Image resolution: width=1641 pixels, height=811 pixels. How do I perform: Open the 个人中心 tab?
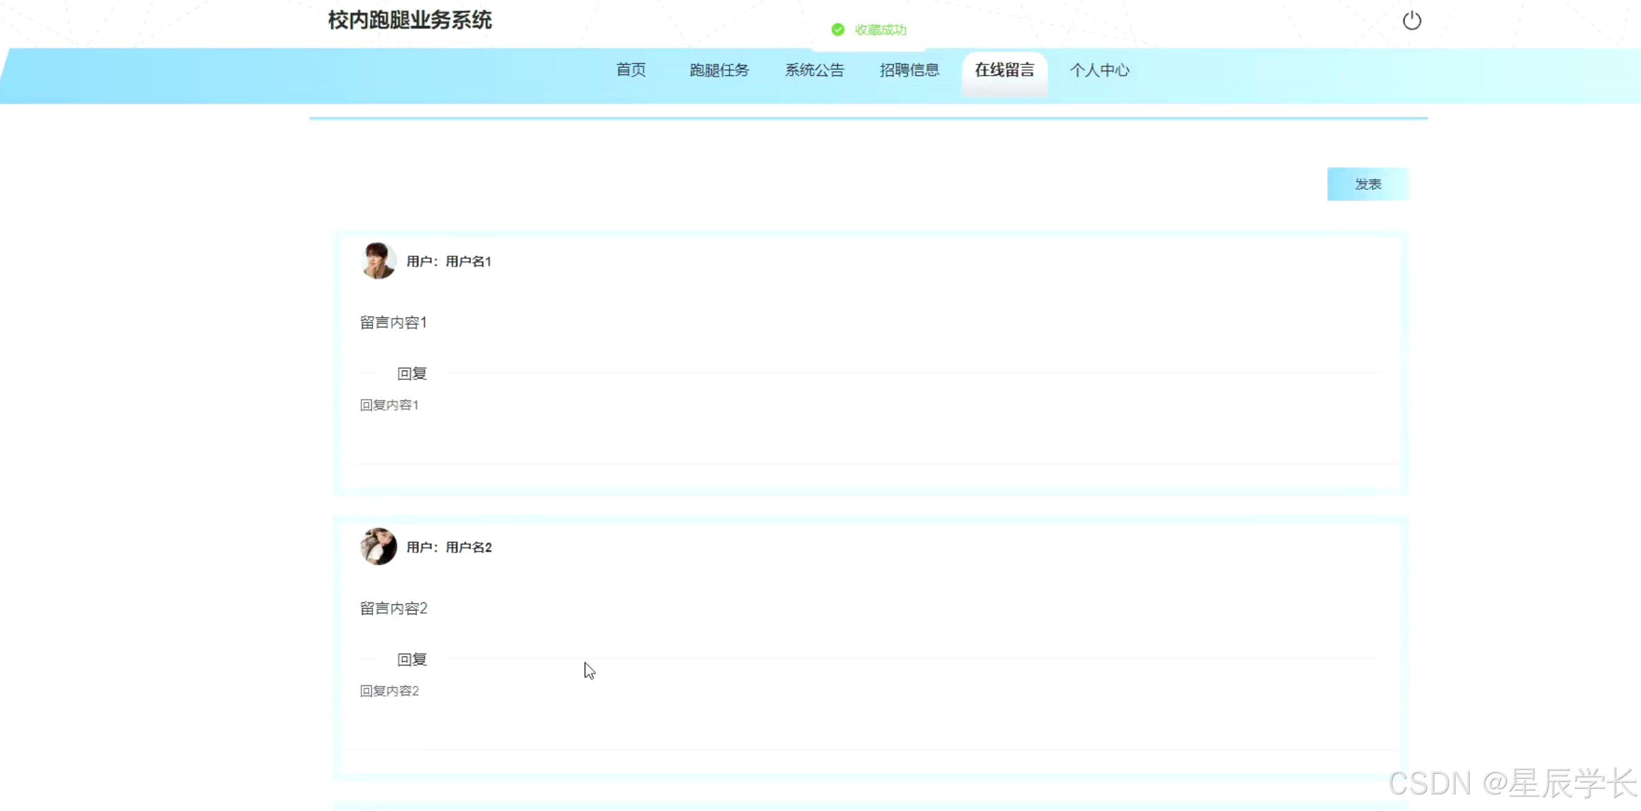point(1100,70)
